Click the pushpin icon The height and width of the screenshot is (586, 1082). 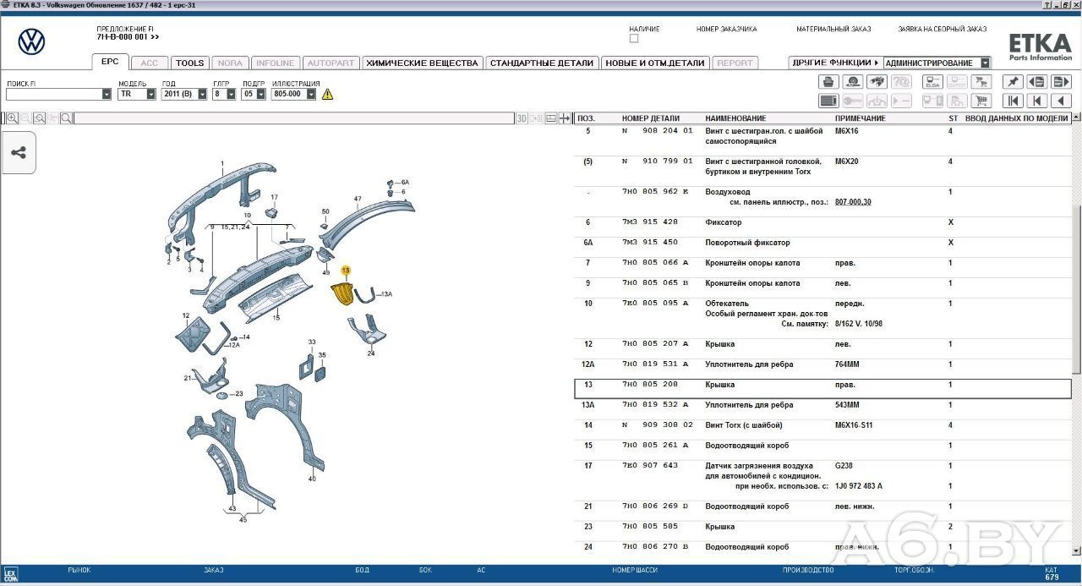click(x=1012, y=82)
